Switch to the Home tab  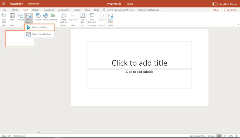15,10
